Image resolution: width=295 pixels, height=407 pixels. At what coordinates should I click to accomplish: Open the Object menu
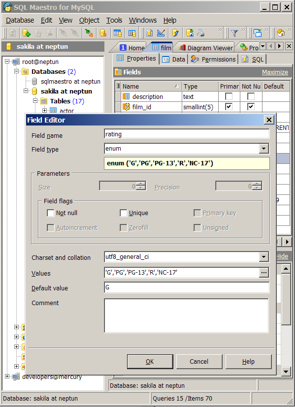(89, 20)
